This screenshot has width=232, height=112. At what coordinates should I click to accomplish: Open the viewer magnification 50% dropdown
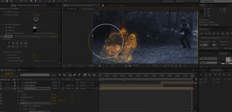(71, 66)
